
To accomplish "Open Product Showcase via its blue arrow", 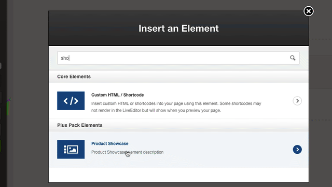I will click(297, 150).
